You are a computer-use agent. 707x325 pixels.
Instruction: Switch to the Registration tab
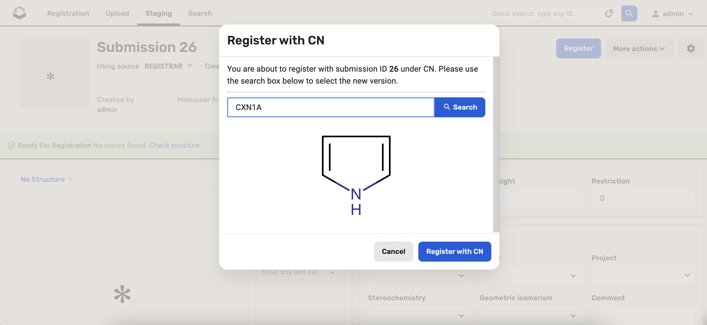click(x=68, y=13)
